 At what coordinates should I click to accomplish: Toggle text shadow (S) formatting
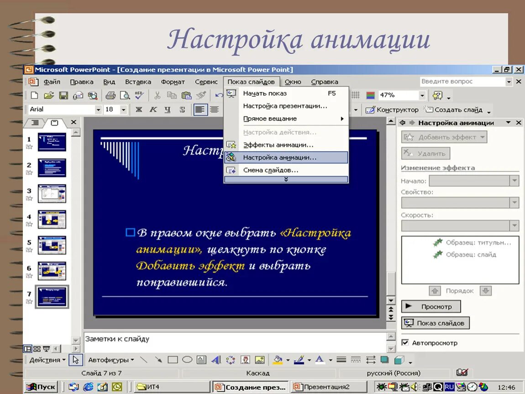[182, 109]
